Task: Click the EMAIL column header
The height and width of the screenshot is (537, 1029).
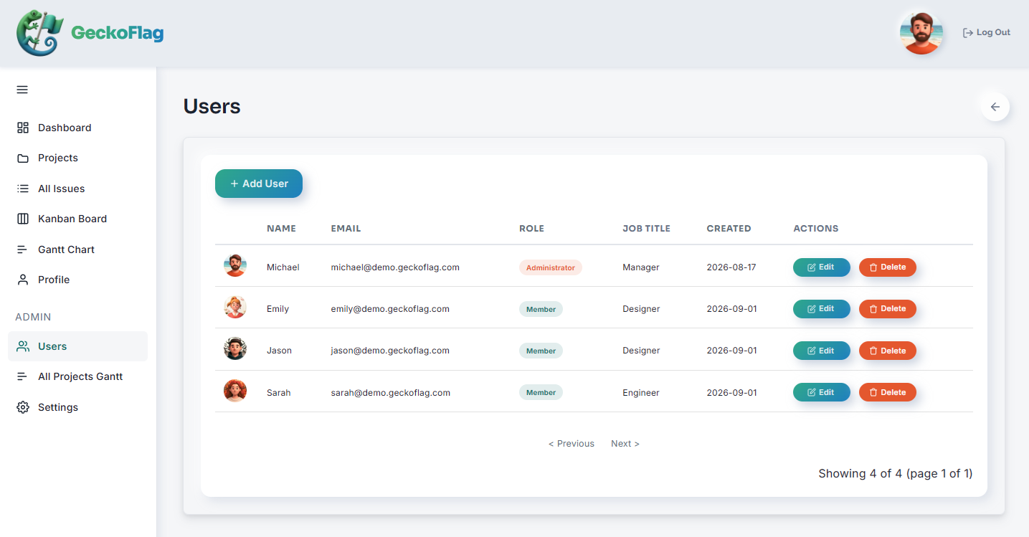Action: pyautogui.click(x=346, y=229)
